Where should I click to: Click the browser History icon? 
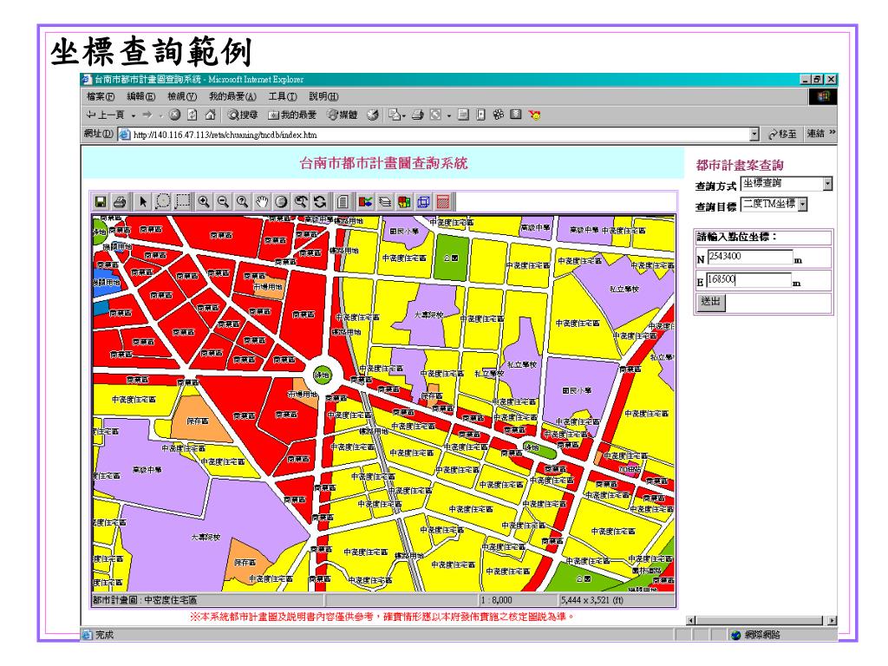(372, 115)
